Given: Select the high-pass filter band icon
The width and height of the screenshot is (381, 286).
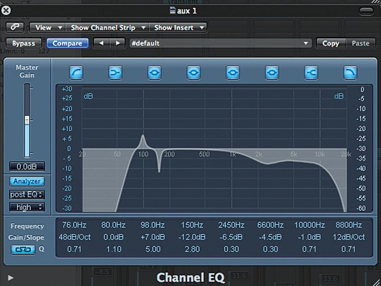Looking at the screenshot, I should tap(76, 73).
